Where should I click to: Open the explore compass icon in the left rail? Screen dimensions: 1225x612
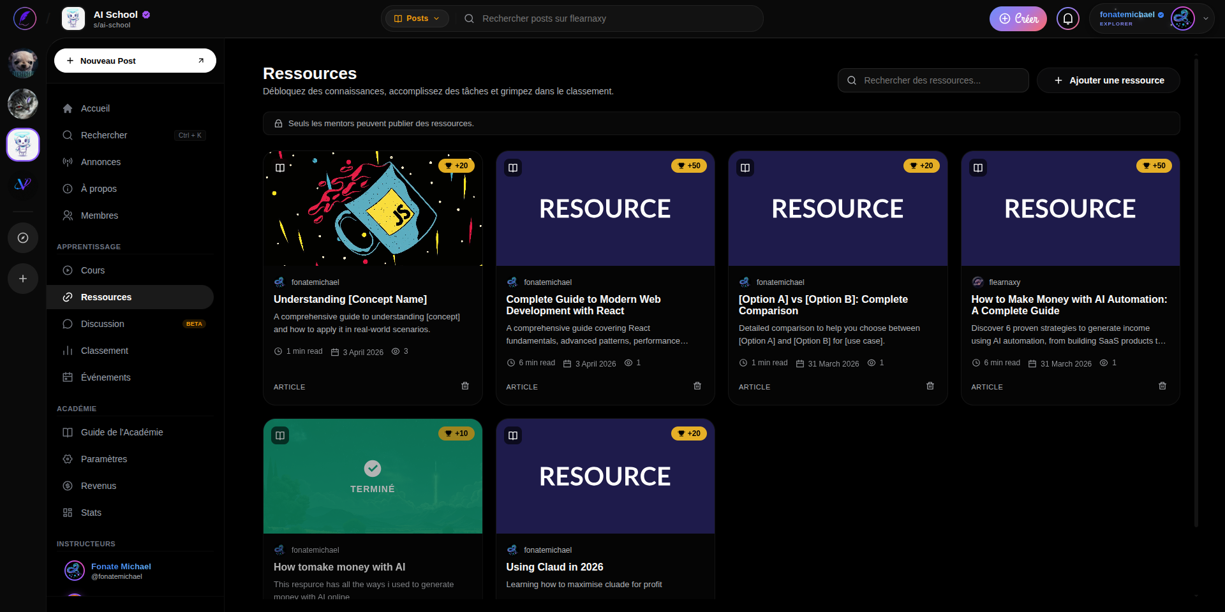click(23, 238)
